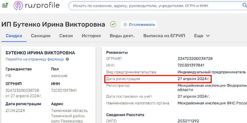The image size is (247, 123).
Task: Switch to the Сводка tab
Action: tap(14, 36)
